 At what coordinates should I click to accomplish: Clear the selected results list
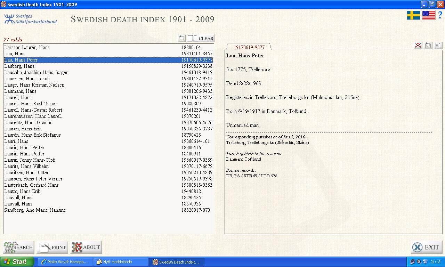[x=201, y=39]
